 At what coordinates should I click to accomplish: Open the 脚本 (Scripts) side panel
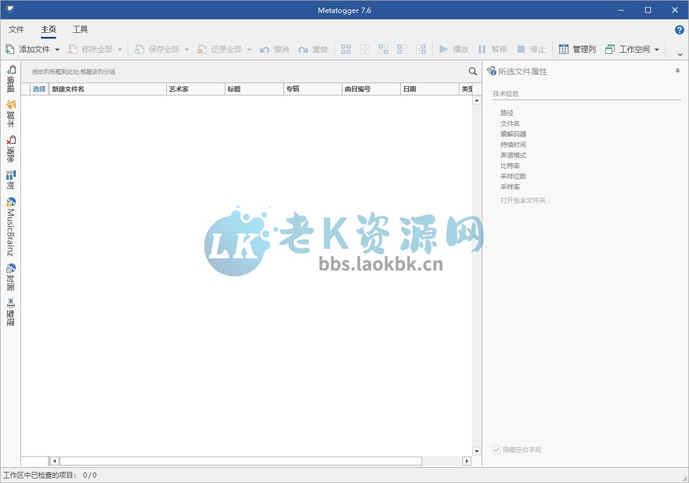click(11, 114)
